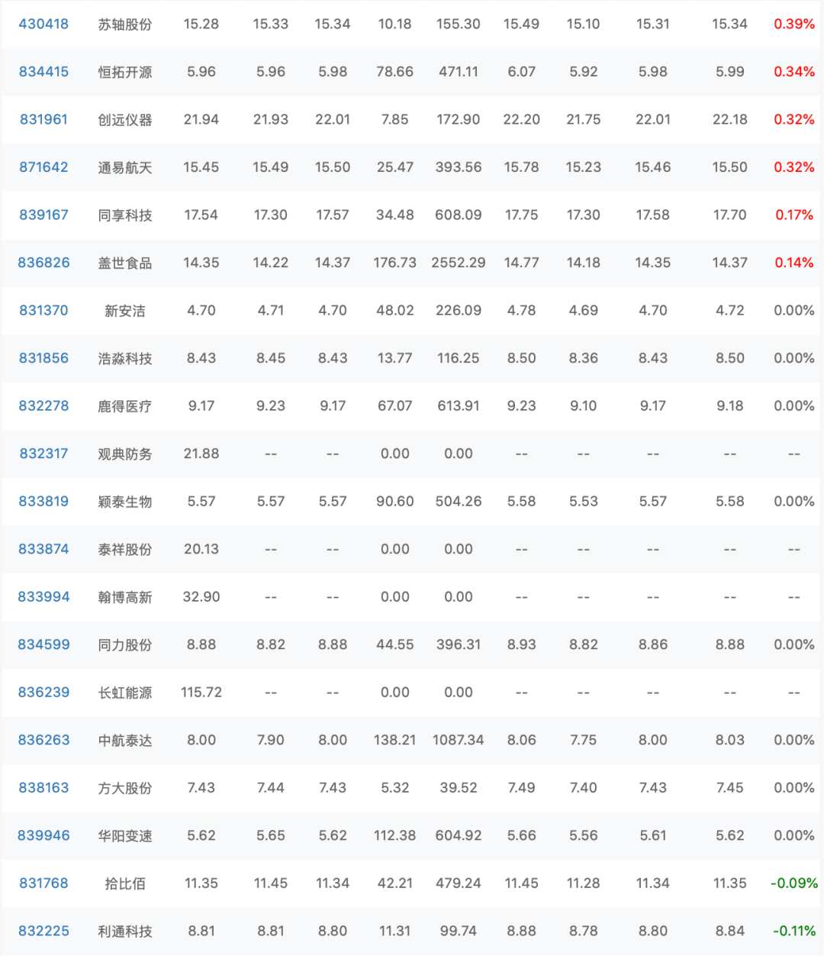Image resolution: width=824 pixels, height=956 pixels.
Task: Open stock code 834415 link
Action: click(43, 72)
